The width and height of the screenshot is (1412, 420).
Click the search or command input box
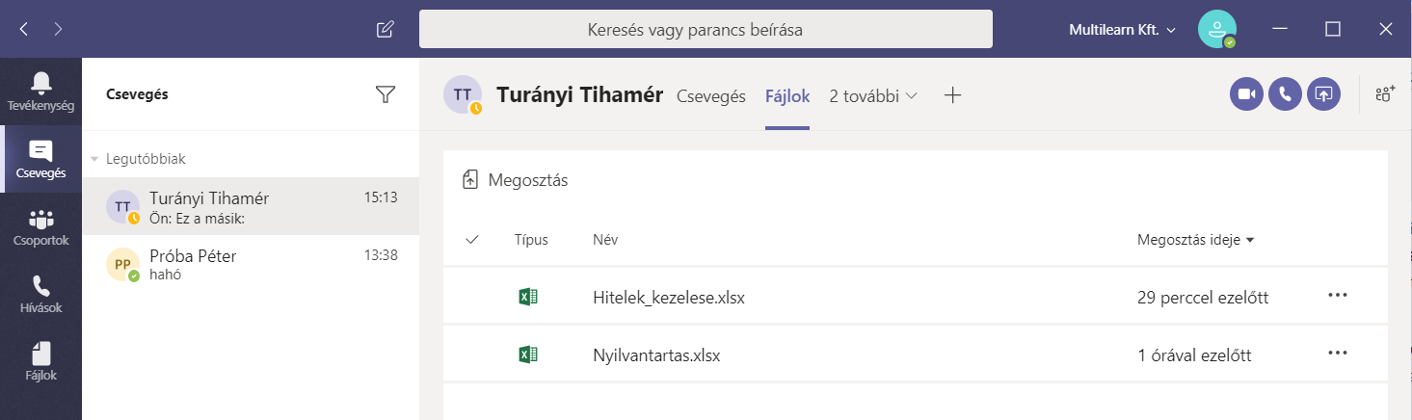(x=706, y=30)
